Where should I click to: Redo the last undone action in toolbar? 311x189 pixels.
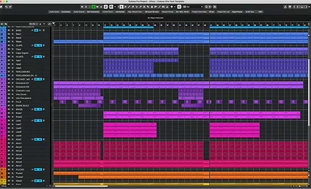tap(10, 7)
